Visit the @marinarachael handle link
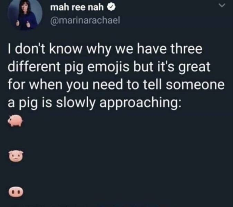The image size is (233, 207). (x=85, y=21)
